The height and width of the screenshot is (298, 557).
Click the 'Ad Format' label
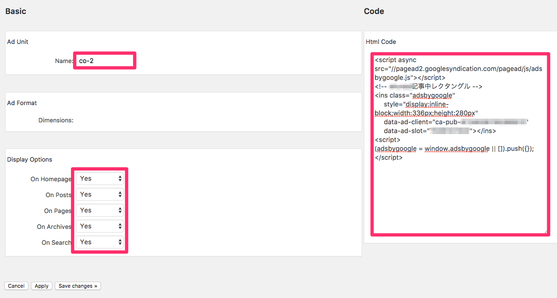(x=22, y=103)
